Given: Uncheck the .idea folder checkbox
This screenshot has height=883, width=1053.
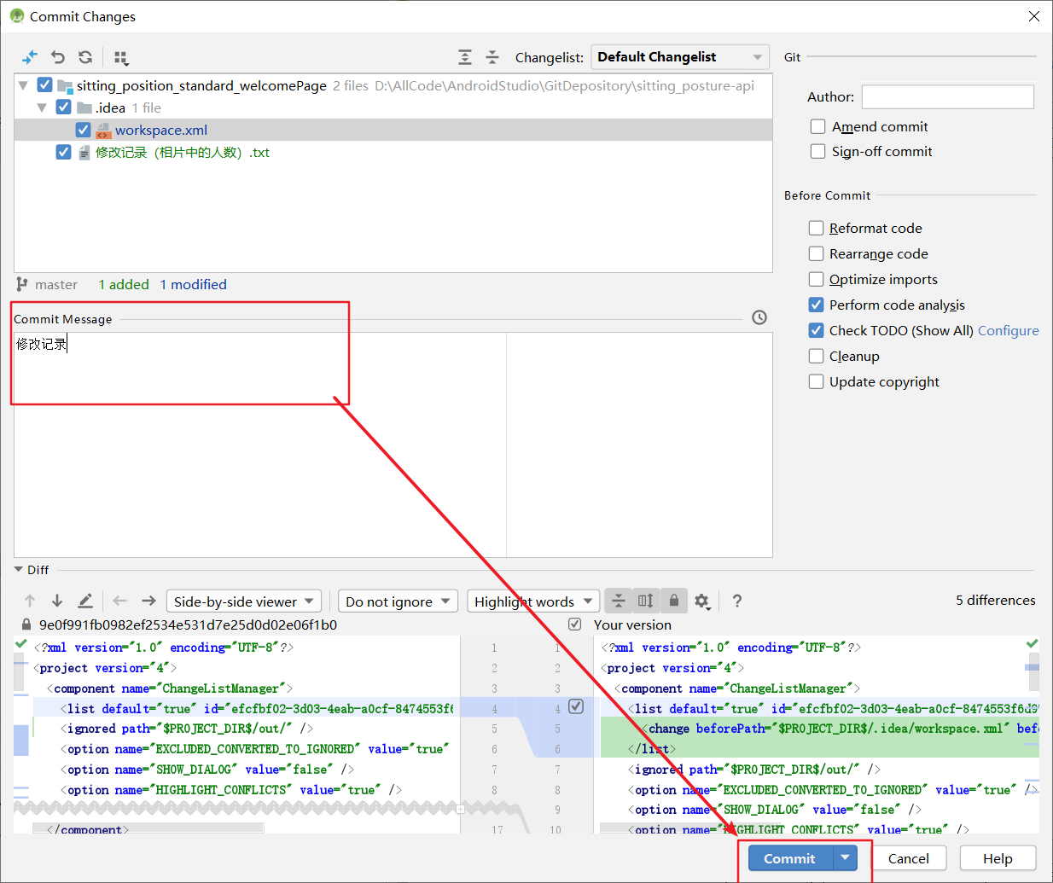Looking at the screenshot, I should 63,107.
